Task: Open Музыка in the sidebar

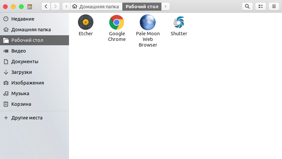Action: coord(35,93)
